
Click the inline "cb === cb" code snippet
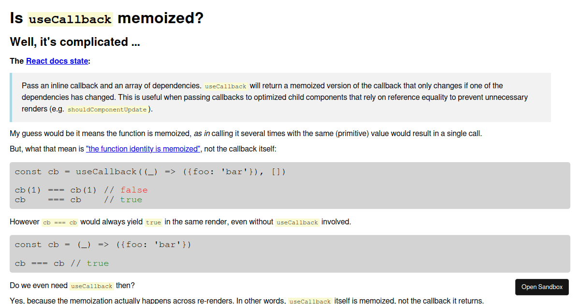coord(60,222)
